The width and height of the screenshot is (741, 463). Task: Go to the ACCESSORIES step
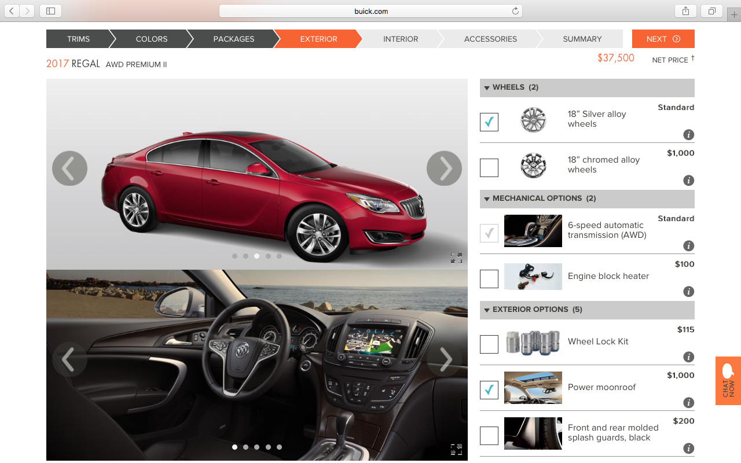(x=490, y=39)
